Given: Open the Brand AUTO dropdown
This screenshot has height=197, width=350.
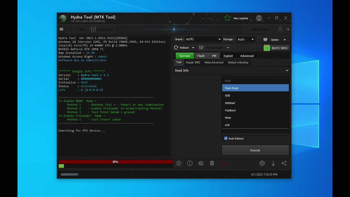Looking at the screenshot, I should 203,39.
